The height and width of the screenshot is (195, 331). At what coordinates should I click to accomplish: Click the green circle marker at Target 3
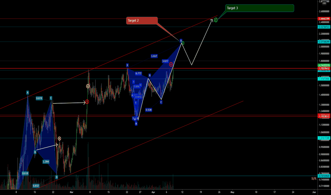pos(216,20)
